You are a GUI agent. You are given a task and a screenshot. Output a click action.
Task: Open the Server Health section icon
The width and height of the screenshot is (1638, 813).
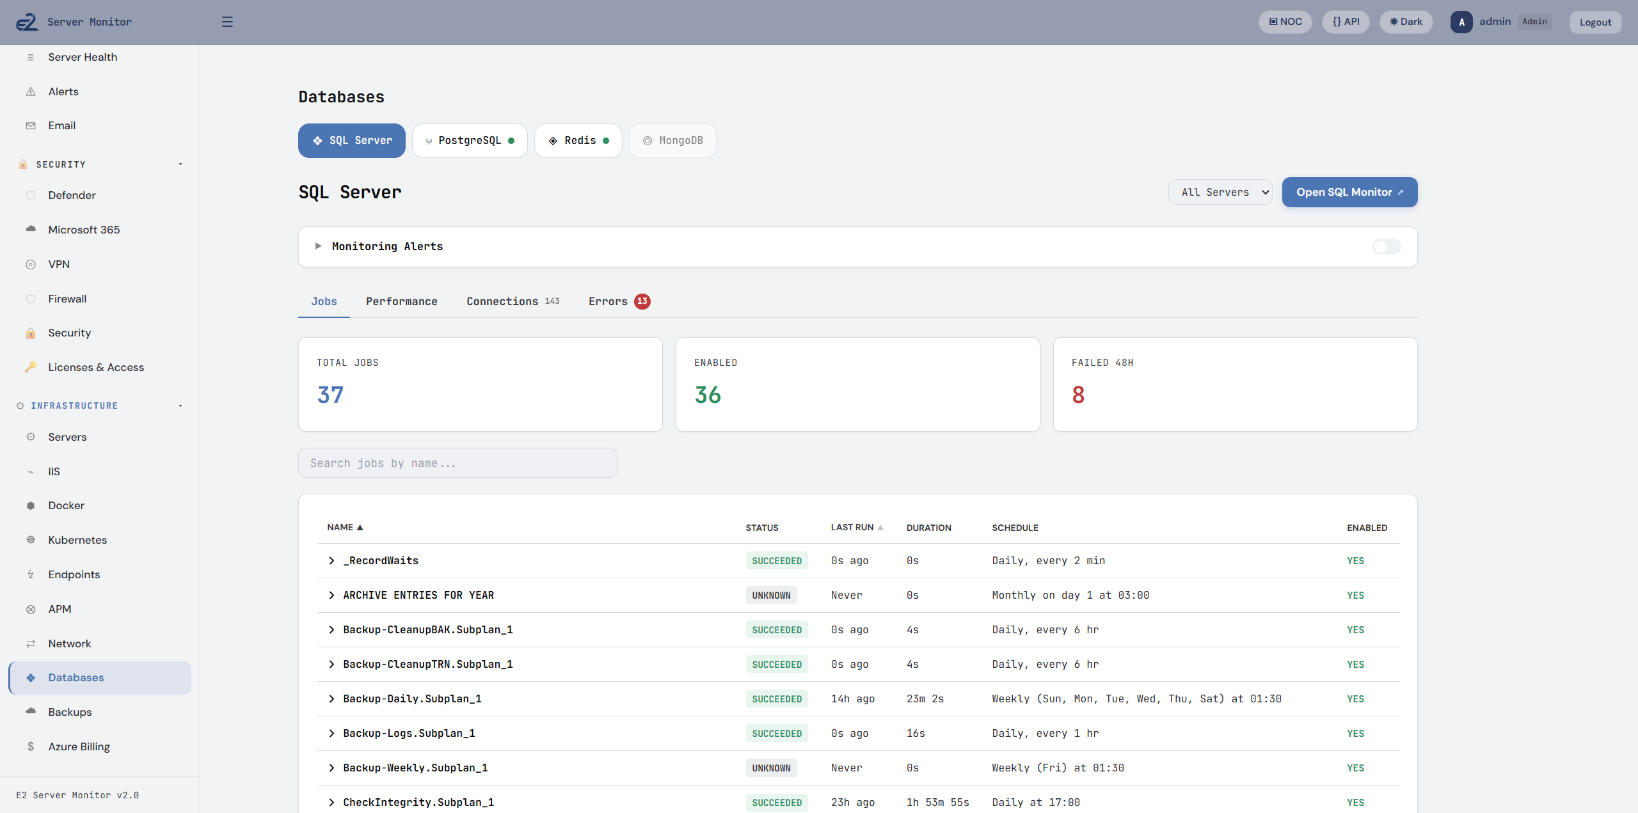click(31, 57)
